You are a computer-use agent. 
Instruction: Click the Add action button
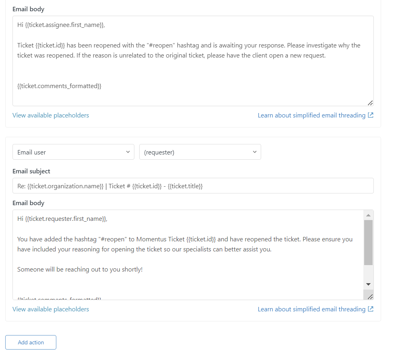point(31,342)
